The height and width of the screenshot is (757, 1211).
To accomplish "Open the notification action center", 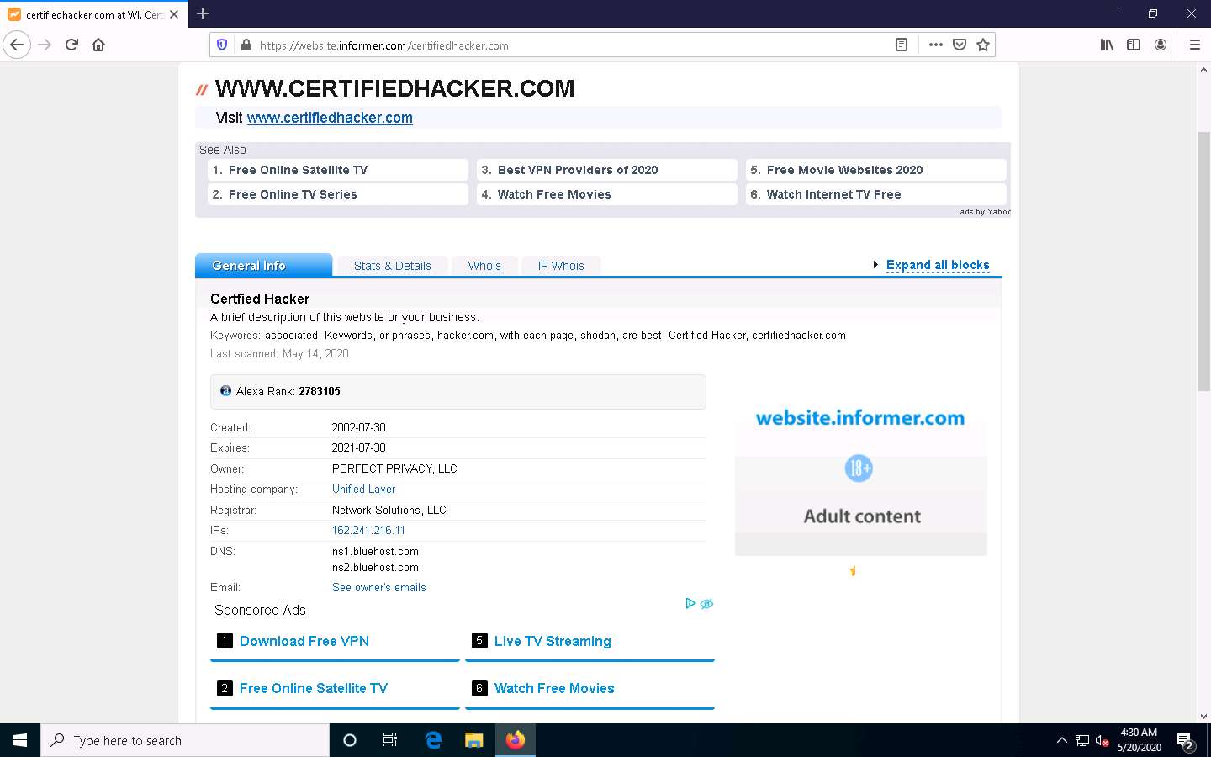I will click(x=1186, y=741).
